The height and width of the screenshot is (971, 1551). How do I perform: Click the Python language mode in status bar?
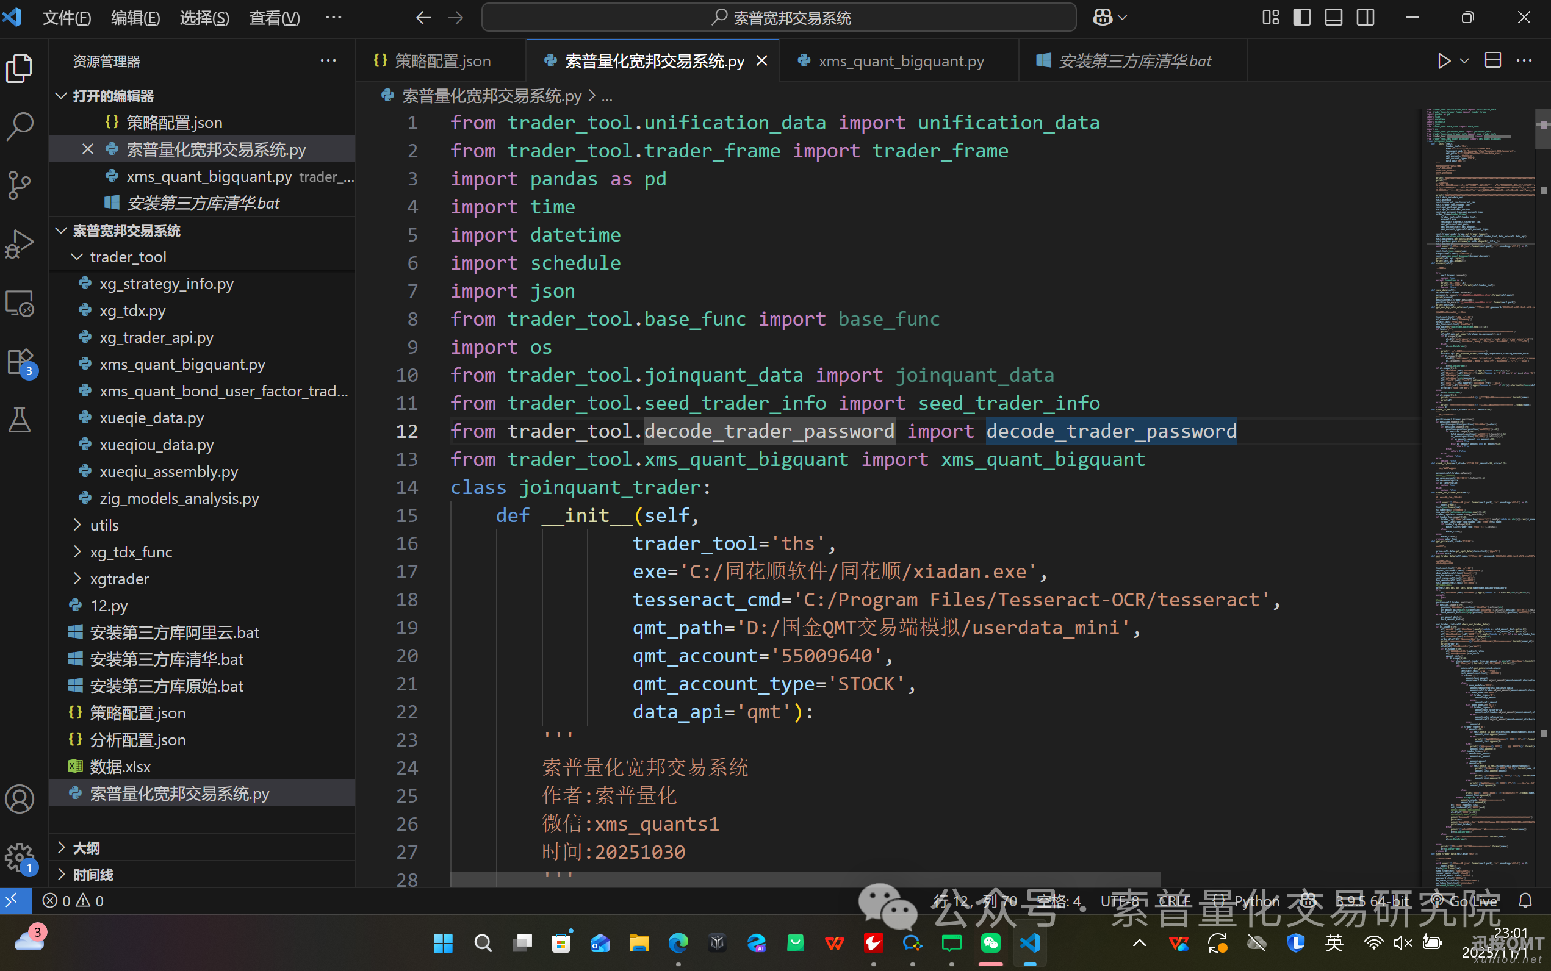(x=1256, y=901)
